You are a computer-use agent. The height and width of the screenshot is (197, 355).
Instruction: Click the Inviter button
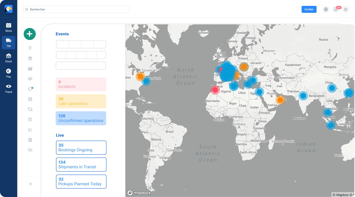click(x=309, y=9)
